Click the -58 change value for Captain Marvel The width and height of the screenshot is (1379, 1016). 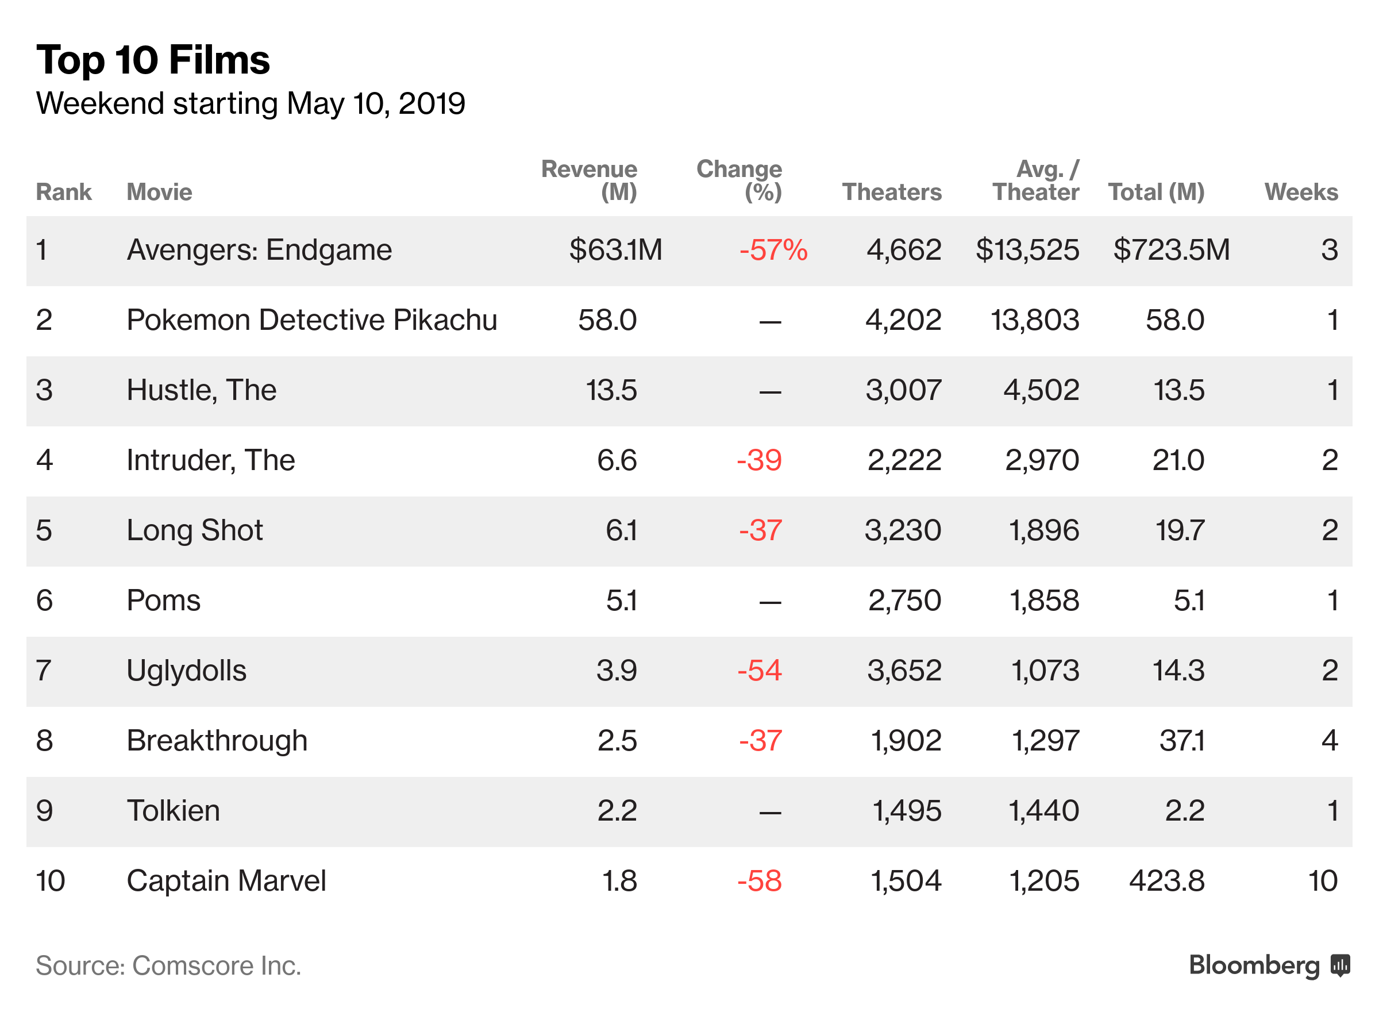(x=759, y=881)
